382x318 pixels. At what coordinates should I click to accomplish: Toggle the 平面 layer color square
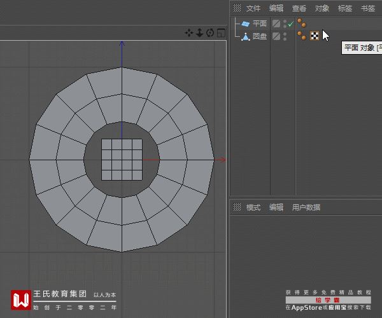coord(276,24)
